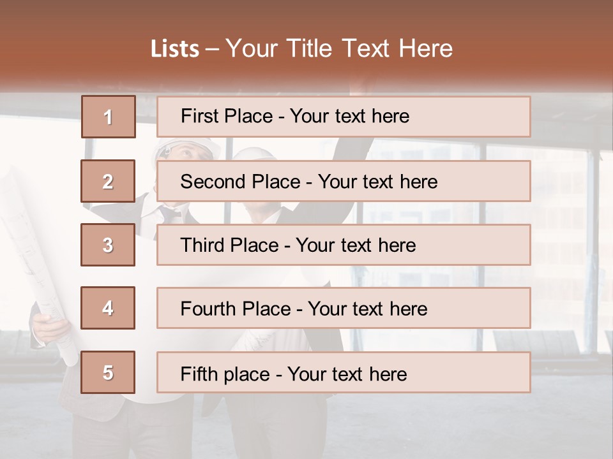Select the number 2 box
The image size is (613, 459).
click(108, 181)
